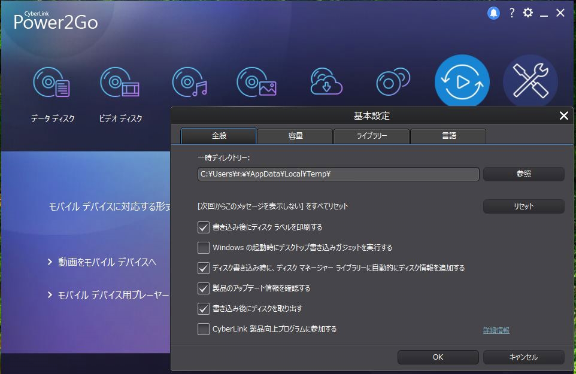Open the データ ディスク creation tool

point(51,81)
